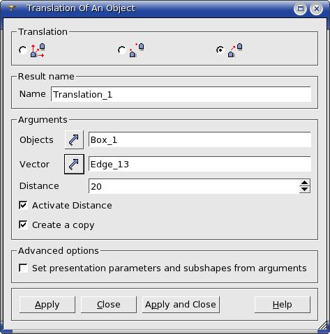Choose the translation by DX DY DZ icon

click(38, 50)
